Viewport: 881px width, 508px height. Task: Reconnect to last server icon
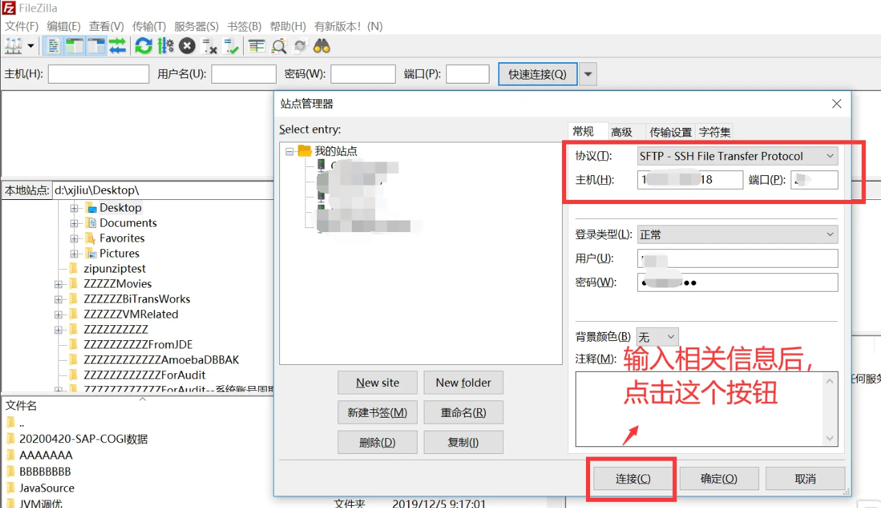click(231, 46)
